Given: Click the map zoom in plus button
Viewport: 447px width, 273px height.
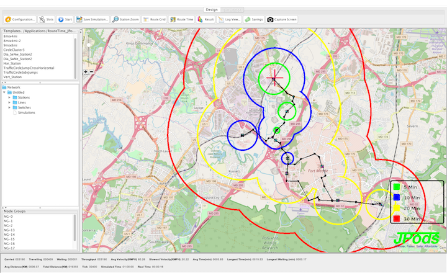Looking at the screenshot, I should click(86, 72).
